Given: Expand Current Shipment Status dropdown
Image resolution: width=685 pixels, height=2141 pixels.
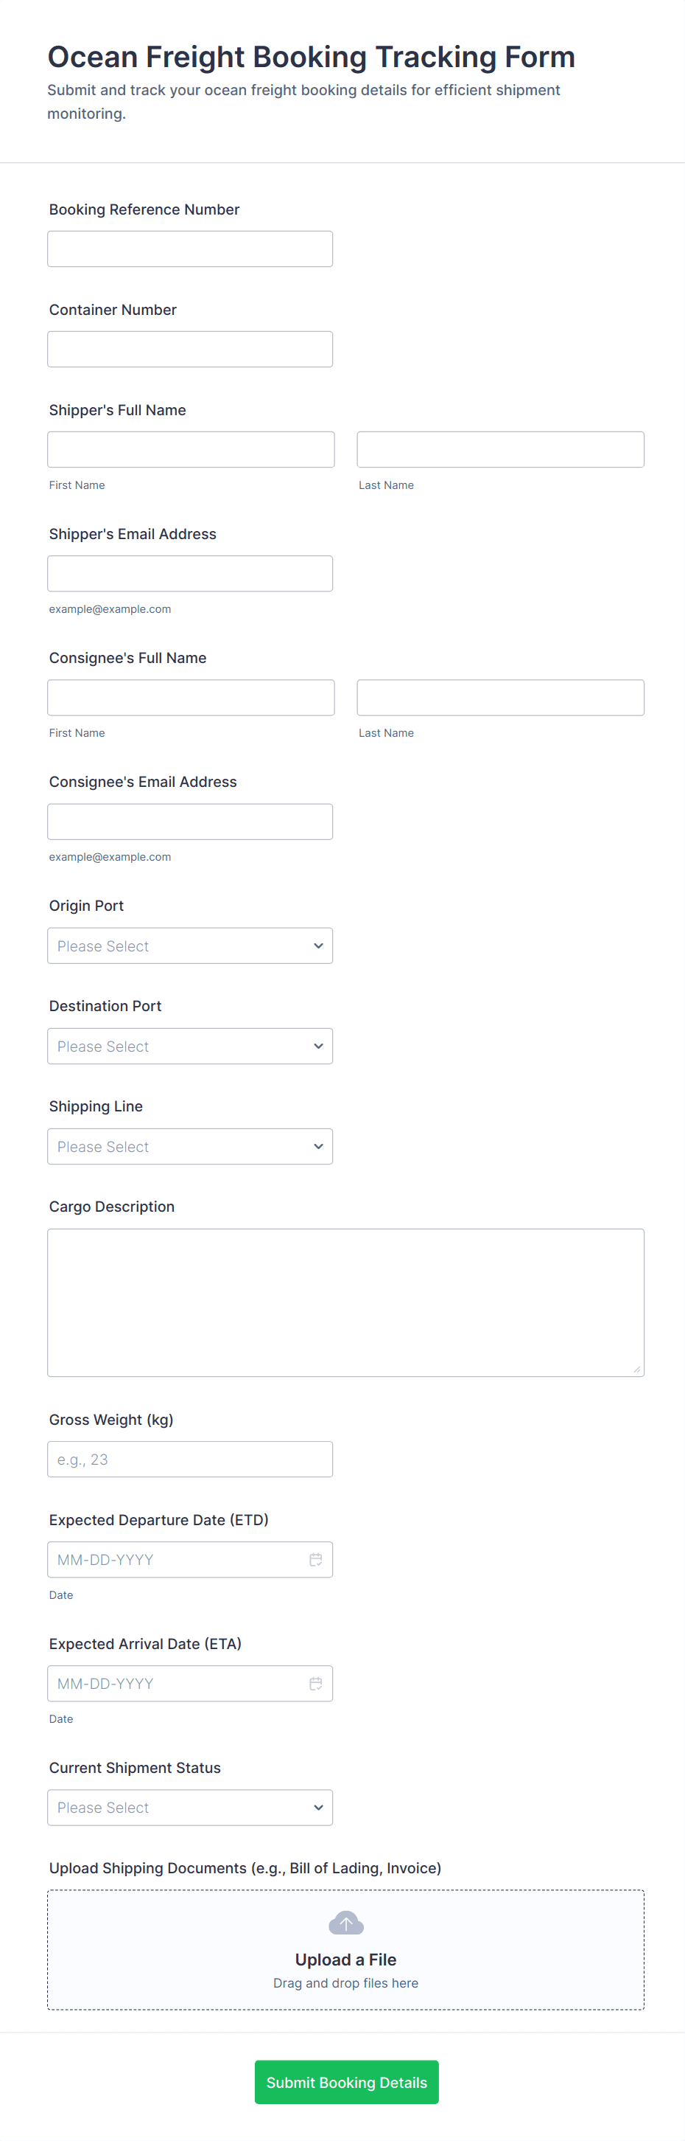Looking at the screenshot, I should (190, 1807).
